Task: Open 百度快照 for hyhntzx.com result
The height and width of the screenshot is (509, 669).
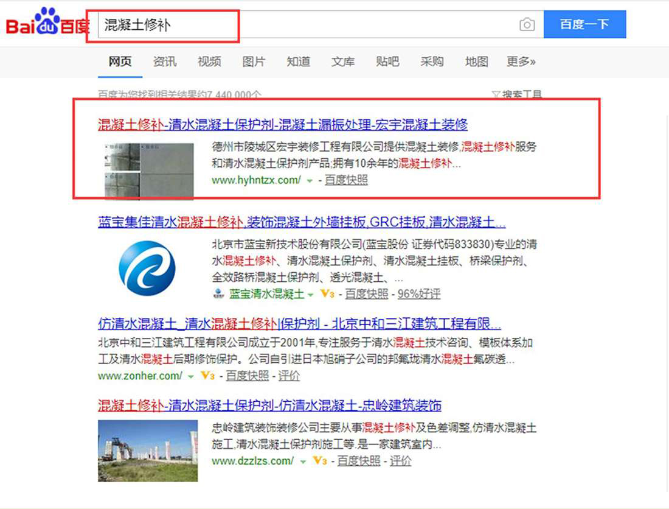Action: tap(346, 180)
